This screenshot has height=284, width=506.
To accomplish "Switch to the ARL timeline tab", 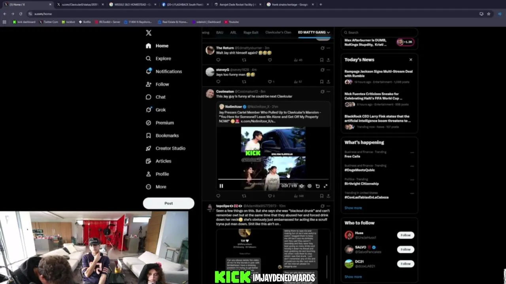I will click(233, 32).
